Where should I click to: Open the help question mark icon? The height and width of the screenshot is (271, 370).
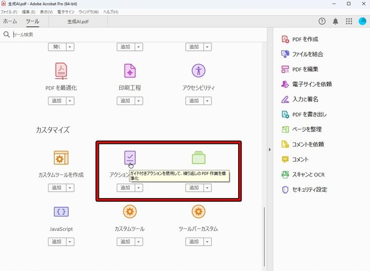pos(322,21)
